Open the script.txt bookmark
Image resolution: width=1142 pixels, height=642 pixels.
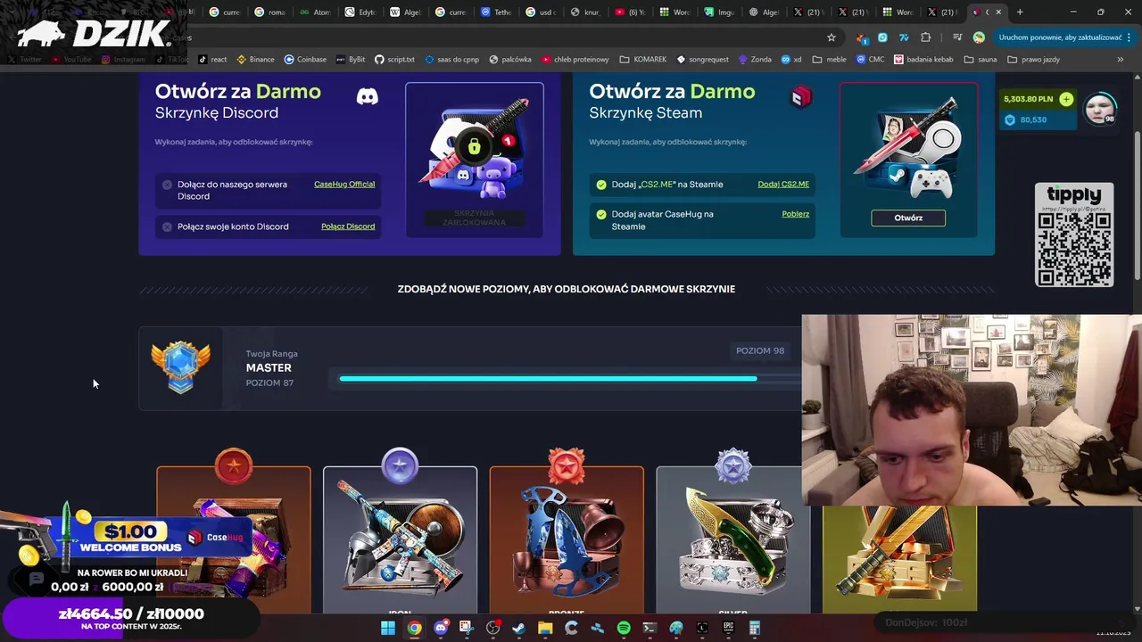[x=394, y=59]
